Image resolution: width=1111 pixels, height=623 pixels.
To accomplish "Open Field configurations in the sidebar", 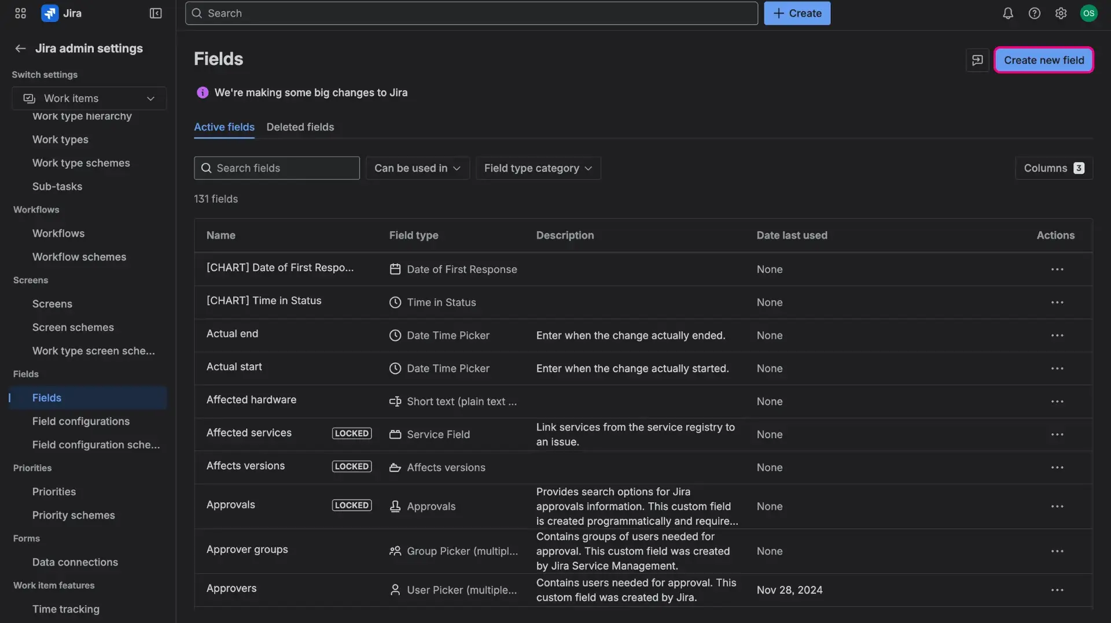I will pos(81,421).
